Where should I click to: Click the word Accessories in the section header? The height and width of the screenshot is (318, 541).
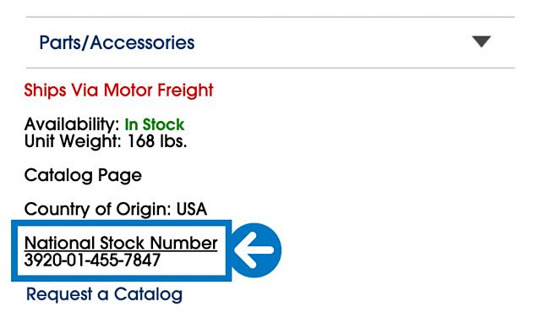tap(143, 42)
